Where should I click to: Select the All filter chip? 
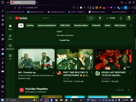[21, 25]
